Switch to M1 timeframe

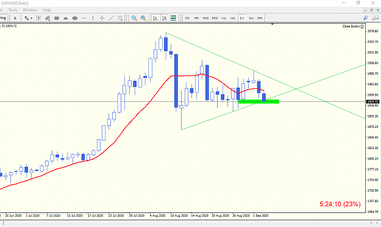click(x=187, y=18)
